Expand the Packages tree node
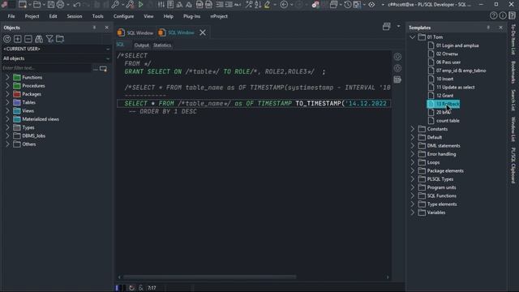The width and height of the screenshot is (519, 292). 7,94
